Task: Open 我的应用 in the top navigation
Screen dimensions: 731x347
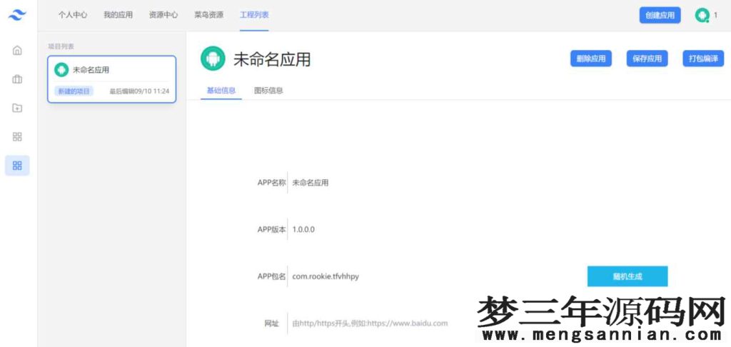Action: pos(118,15)
